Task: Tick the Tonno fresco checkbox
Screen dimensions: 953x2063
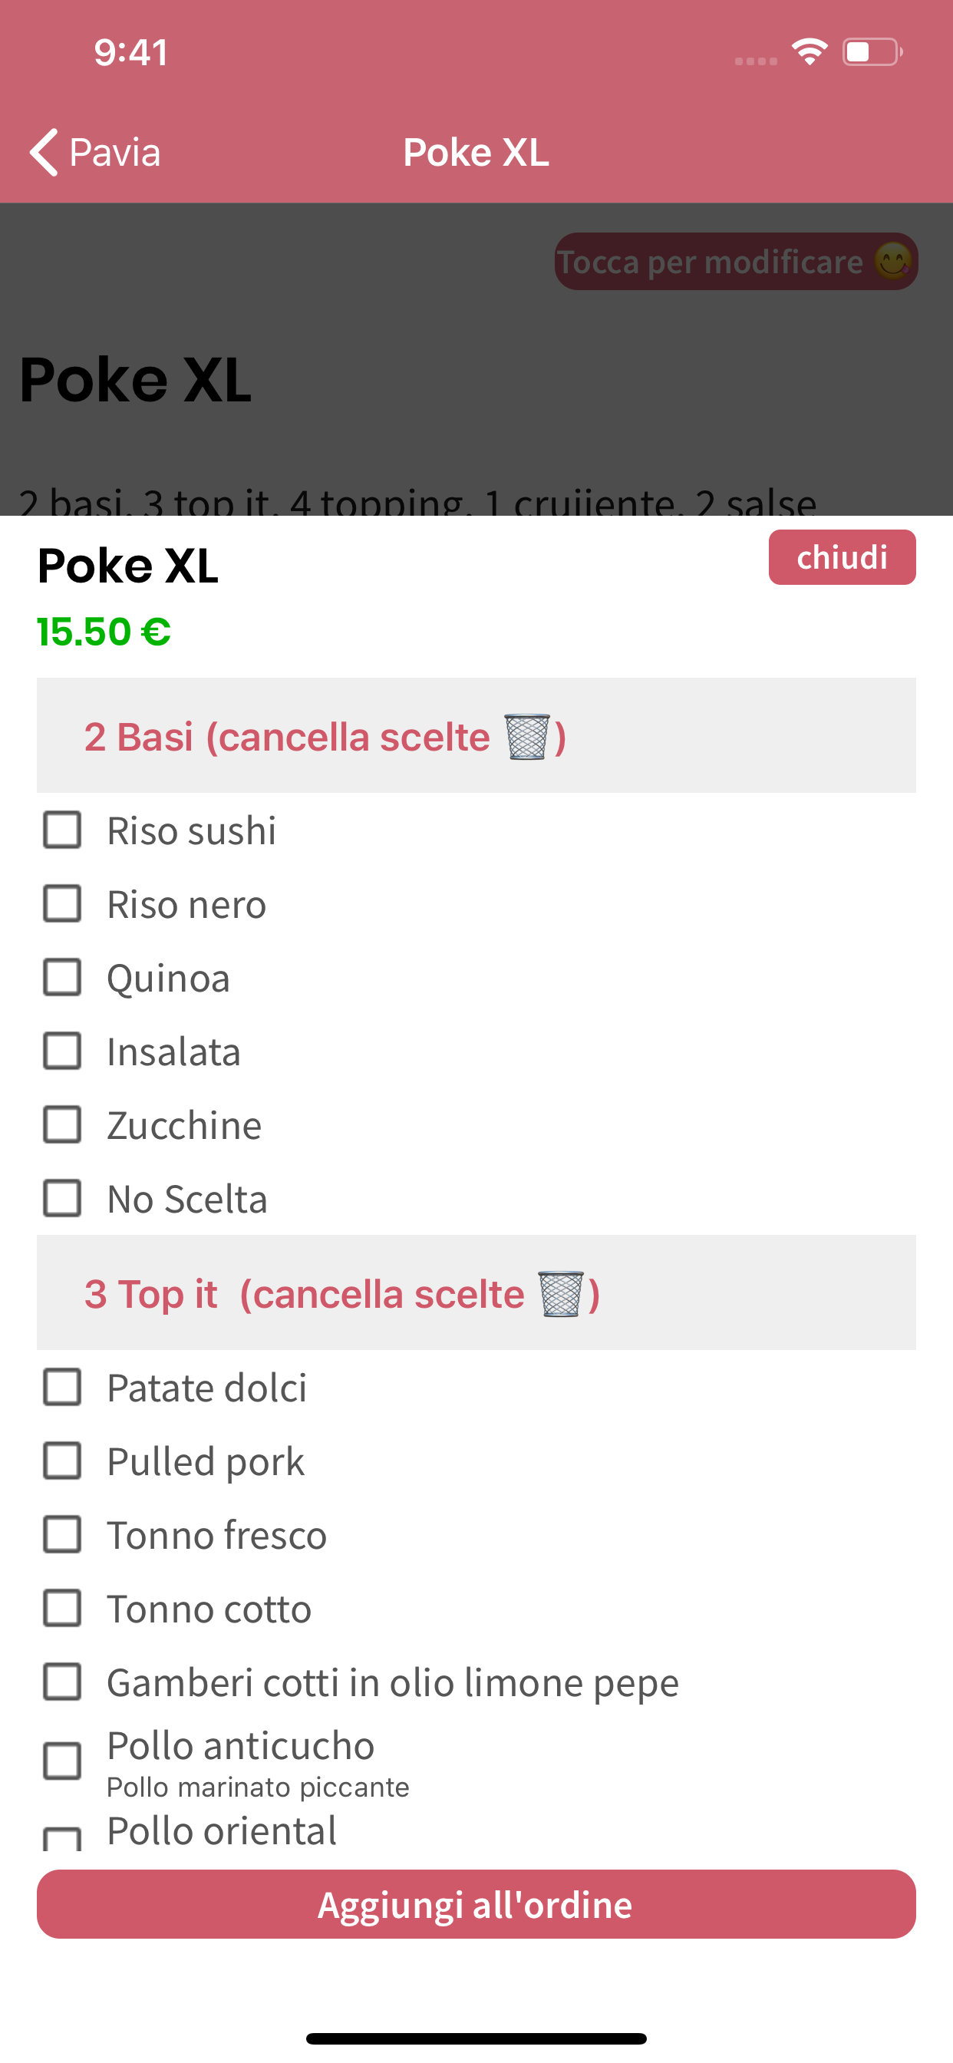Action: pyautogui.click(x=61, y=1534)
